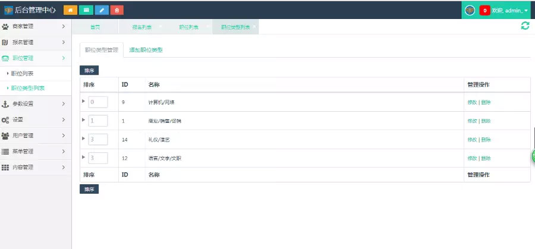
Task: Open 职位列表 in the sidebar
Action: (x=22, y=74)
